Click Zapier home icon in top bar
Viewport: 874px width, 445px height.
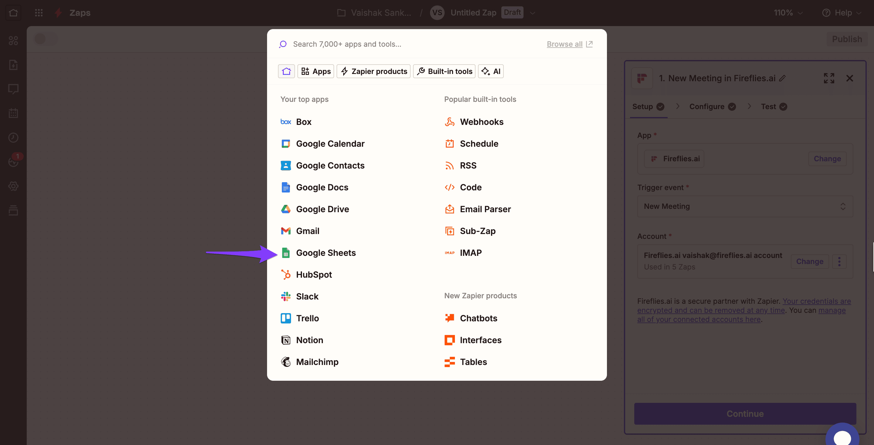pyautogui.click(x=13, y=12)
